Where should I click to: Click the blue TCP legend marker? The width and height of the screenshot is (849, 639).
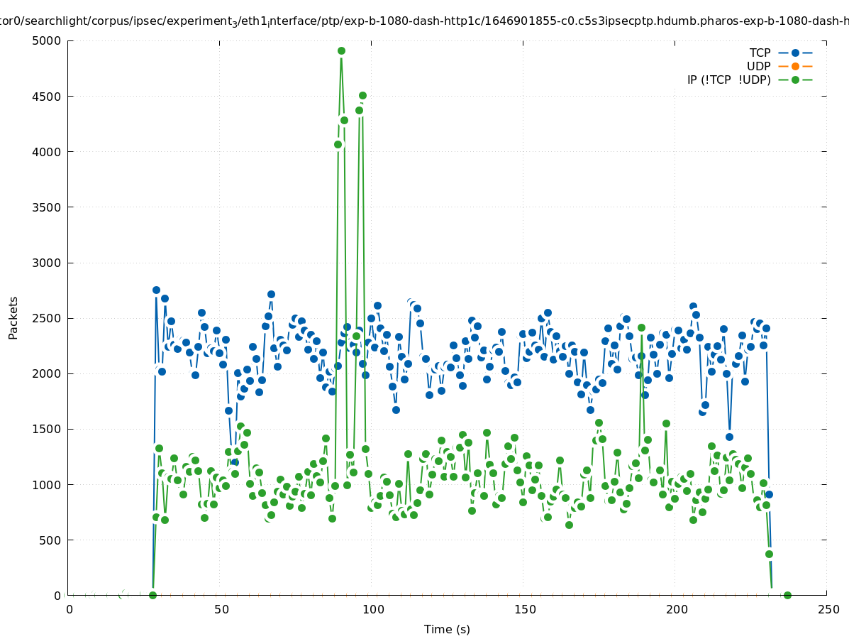pos(795,53)
